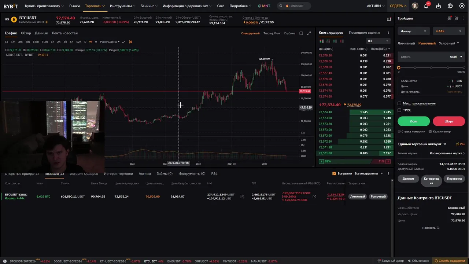Open the Торговать top menu
The height and width of the screenshot is (264, 469).
point(95,6)
